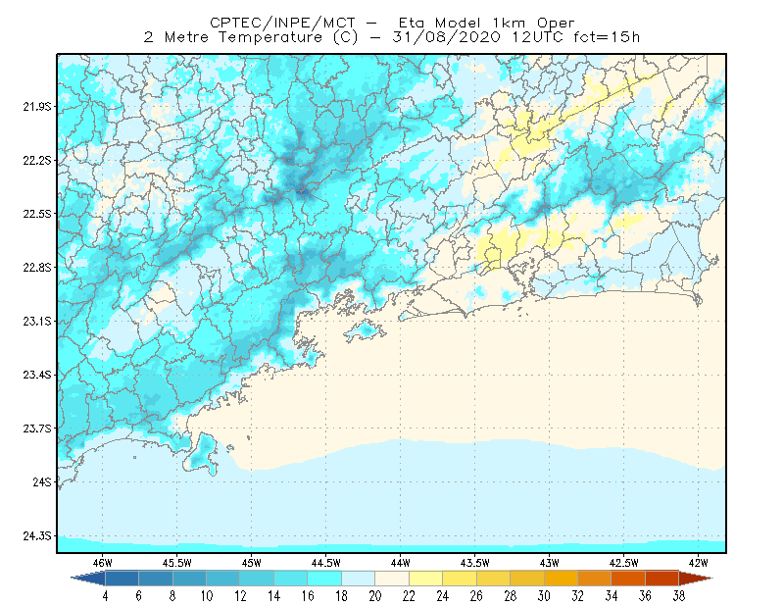
Task: Click the 23.1S latitude axis label
Action: (37, 322)
